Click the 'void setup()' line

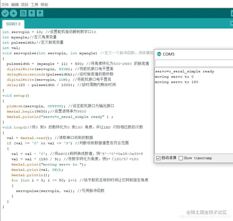[16, 96]
